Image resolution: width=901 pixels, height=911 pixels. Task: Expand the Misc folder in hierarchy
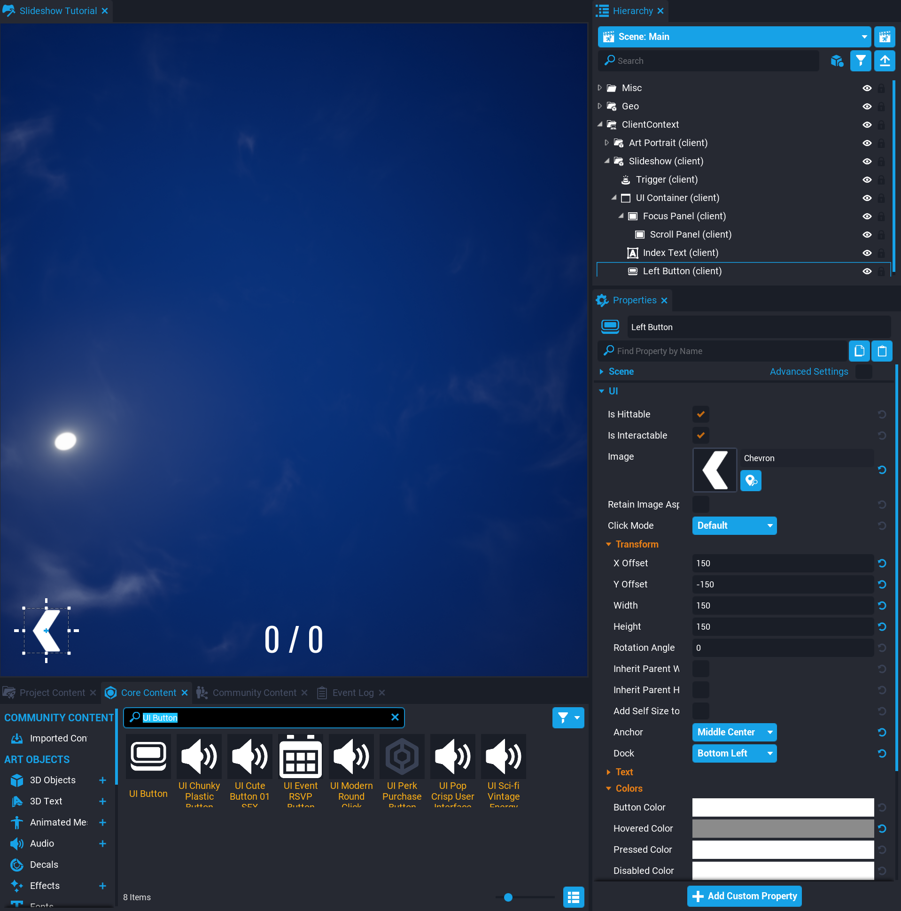point(599,88)
